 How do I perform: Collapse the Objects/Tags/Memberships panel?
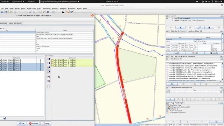pos(167,31)
